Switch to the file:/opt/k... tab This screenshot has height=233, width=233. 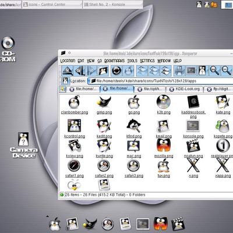pos(150,89)
